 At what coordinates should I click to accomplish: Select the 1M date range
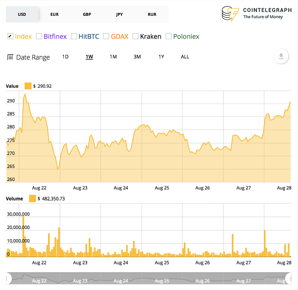coord(113,57)
